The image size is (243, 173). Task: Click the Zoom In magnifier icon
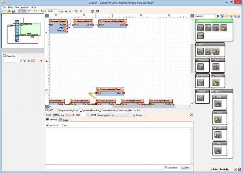[x=62, y=11]
